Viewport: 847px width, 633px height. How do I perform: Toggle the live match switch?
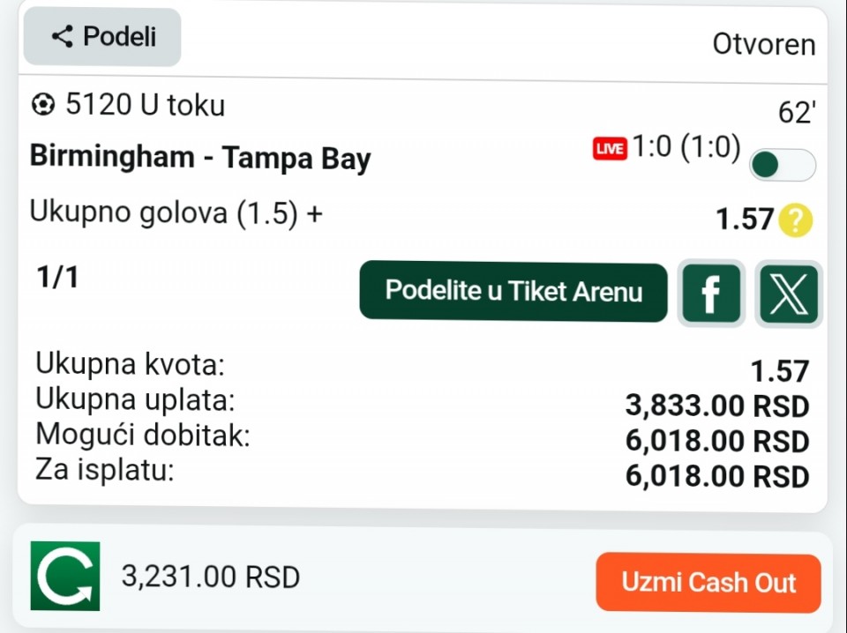pos(783,165)
